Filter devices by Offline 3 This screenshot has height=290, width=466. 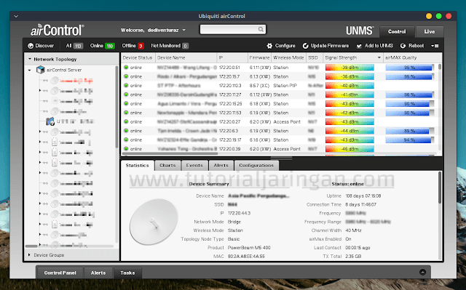[133, 46]
